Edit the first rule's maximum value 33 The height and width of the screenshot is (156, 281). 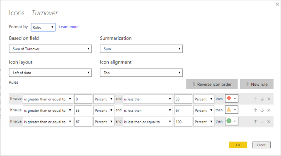[183, 99]
